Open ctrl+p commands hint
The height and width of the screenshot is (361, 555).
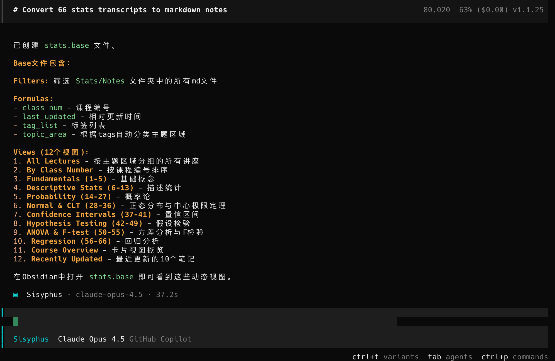tap(515, 357)
